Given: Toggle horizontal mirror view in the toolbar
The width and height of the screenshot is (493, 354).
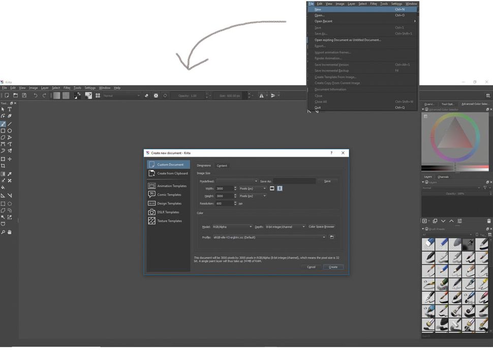Looking at the screenshot, I should [262, 95].
